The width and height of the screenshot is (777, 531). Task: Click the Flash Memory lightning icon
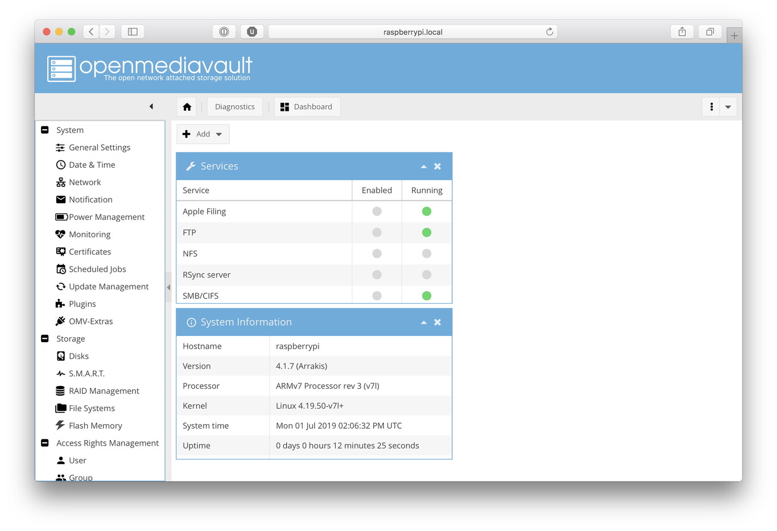tap(60, 425)
